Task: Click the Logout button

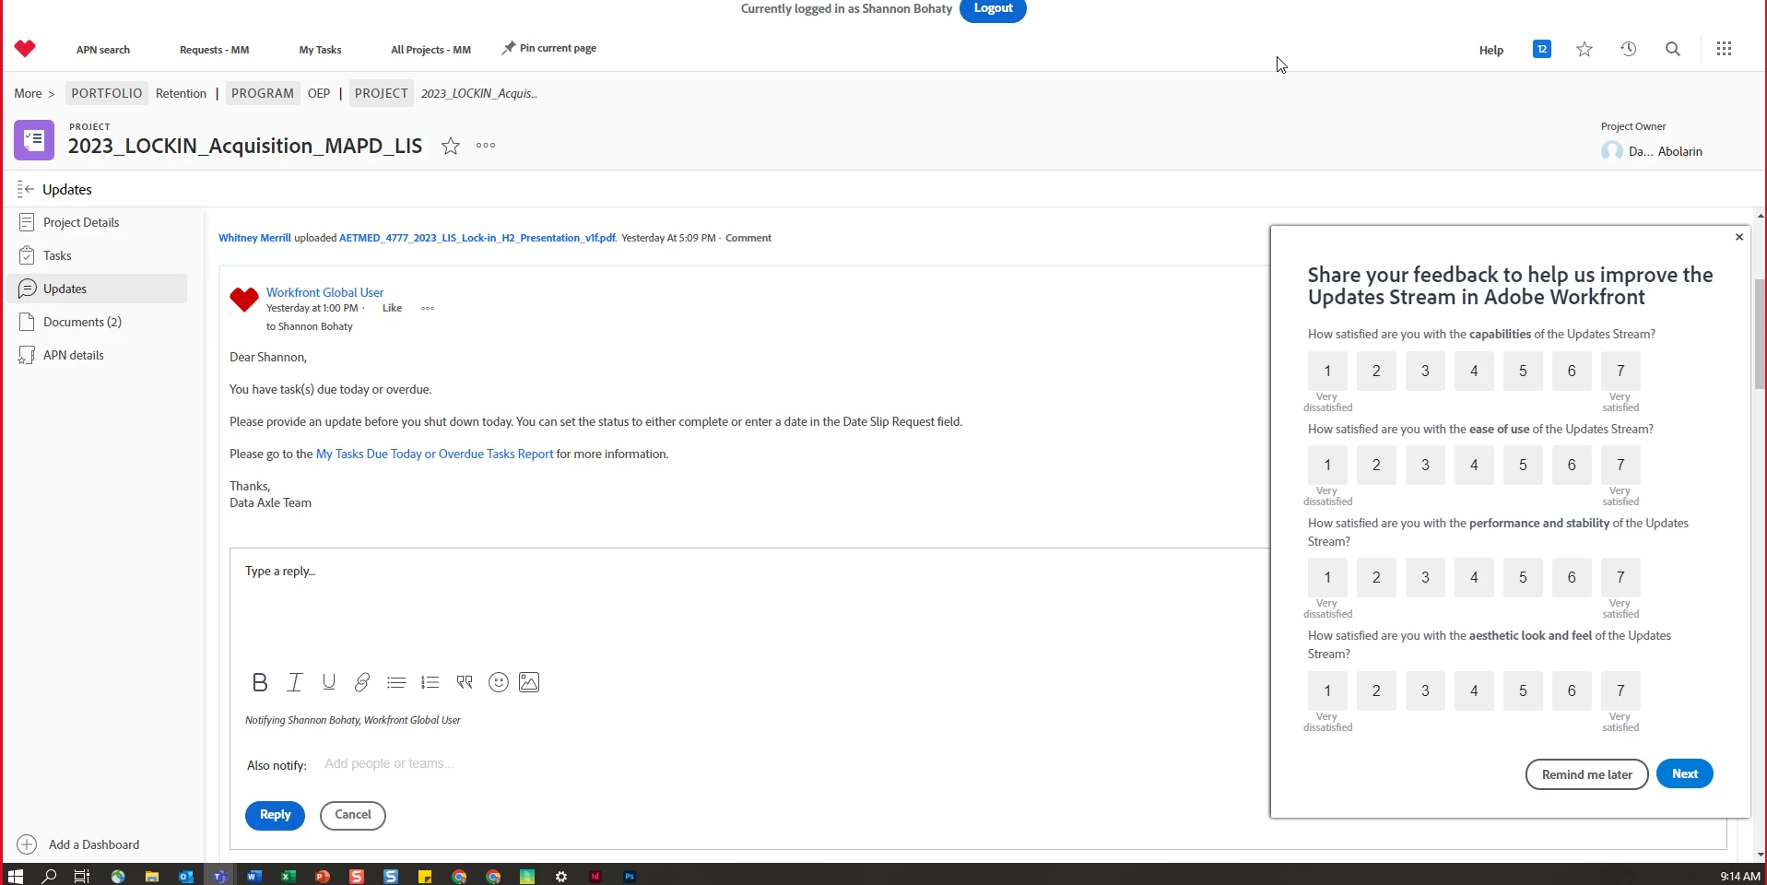Action: pos(993,9)
